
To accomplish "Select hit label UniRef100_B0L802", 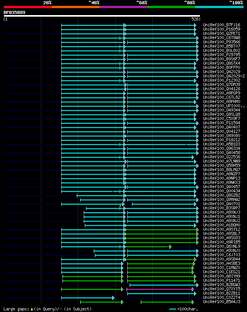I will coord(222,51).
